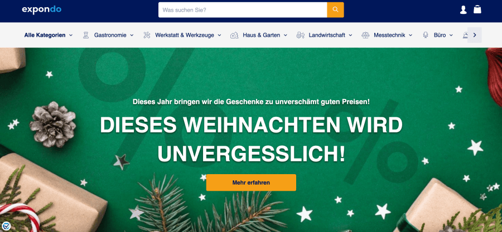Expand the Alle Kategorien dropdown

tap(49, 35)
